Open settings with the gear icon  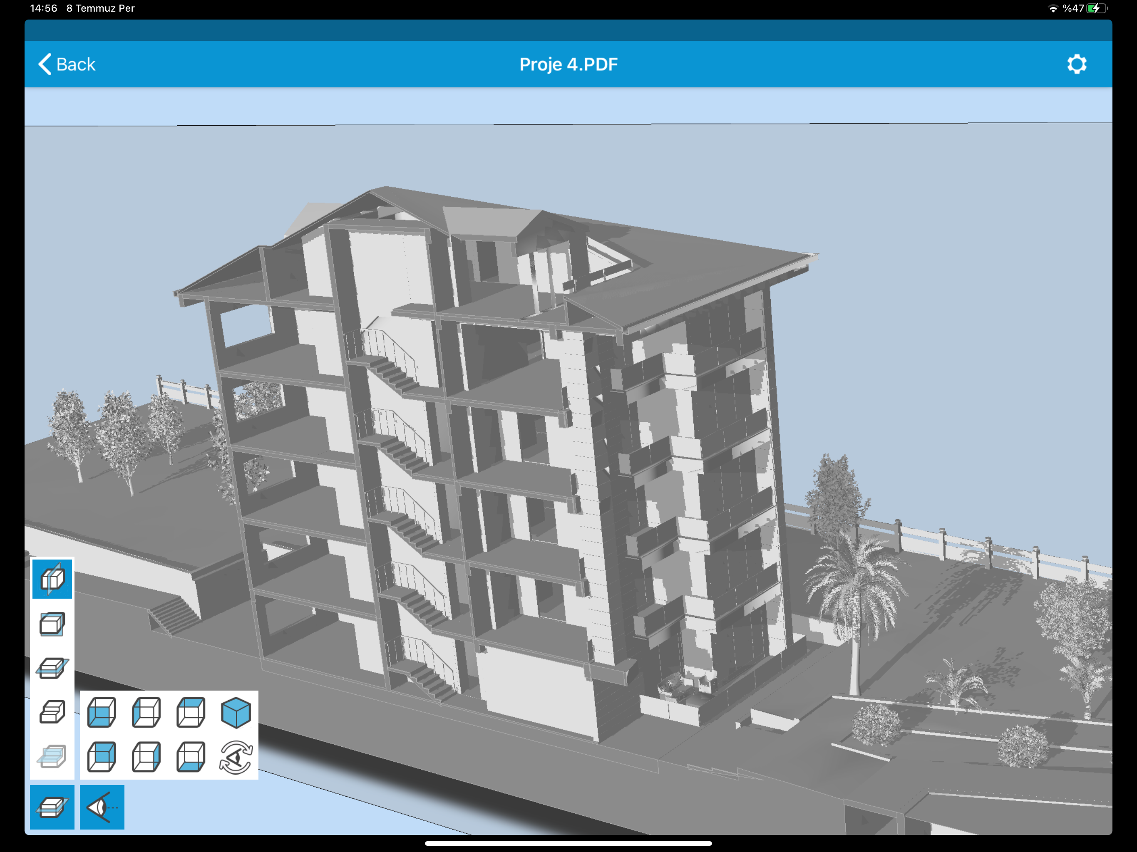tap(1076, 64)
